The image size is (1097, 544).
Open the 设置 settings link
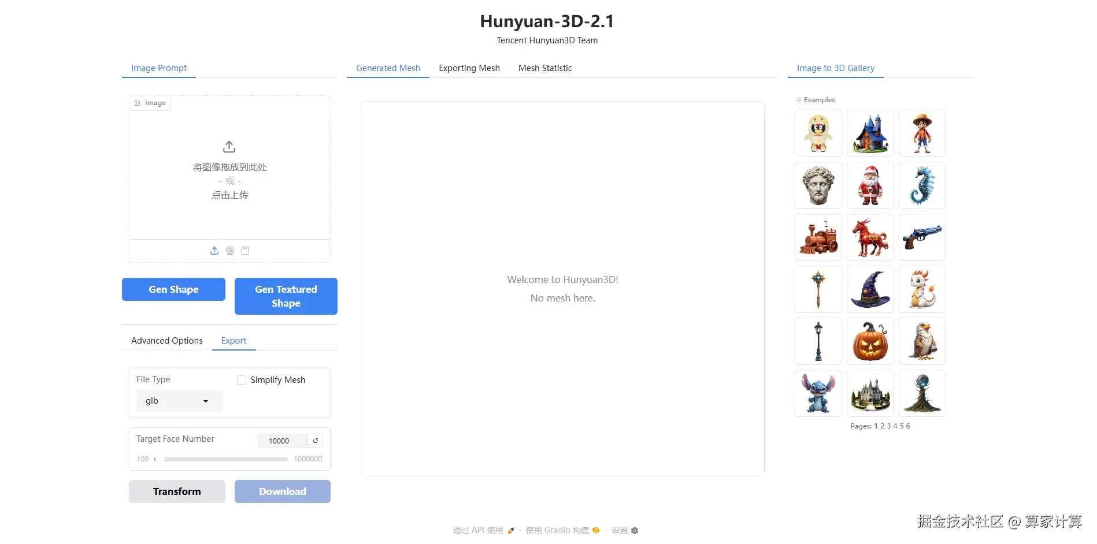click(625, 531)
